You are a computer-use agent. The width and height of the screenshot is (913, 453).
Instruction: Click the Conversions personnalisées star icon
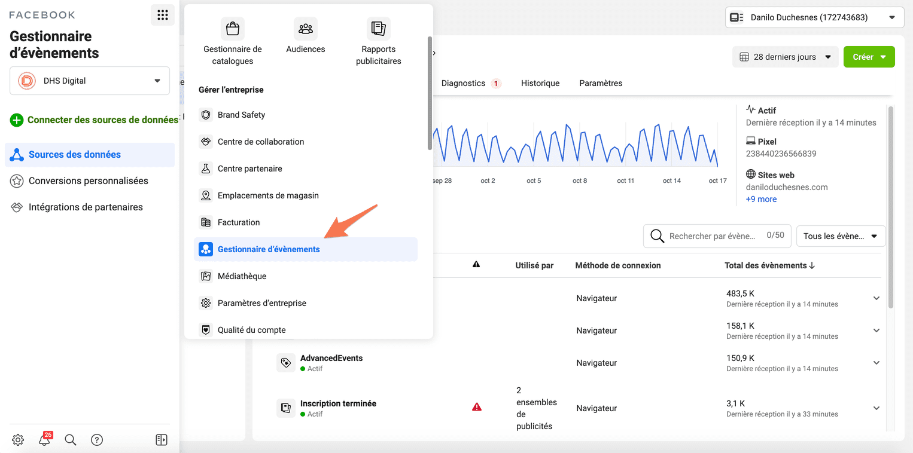pyautogui.click(x=17, y=181)
